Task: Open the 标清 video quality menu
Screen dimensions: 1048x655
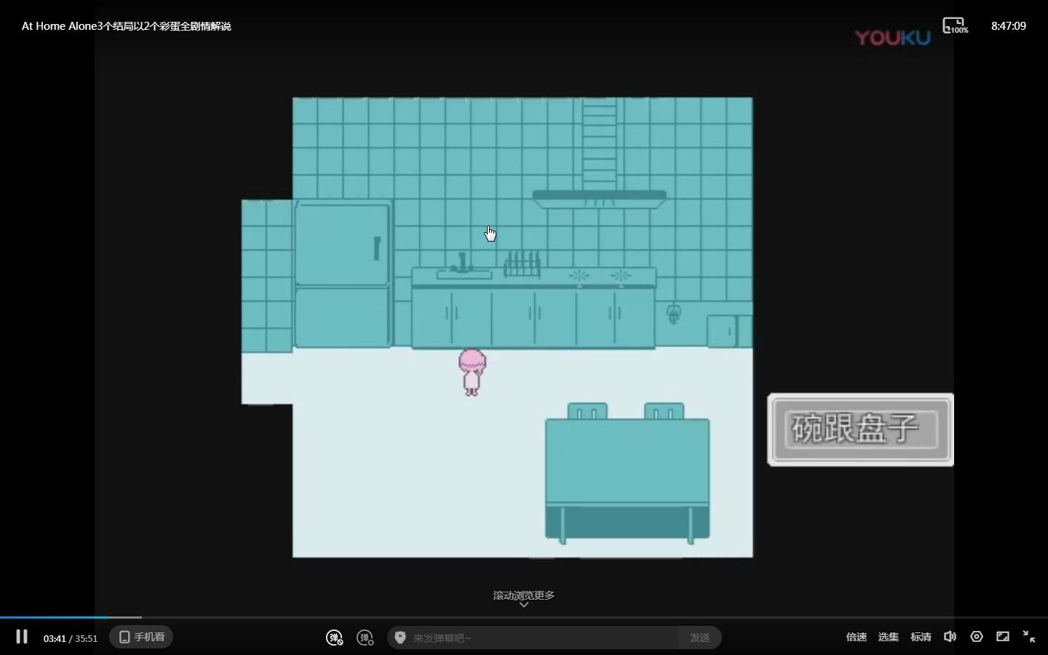Action: (x=921, y=637)
